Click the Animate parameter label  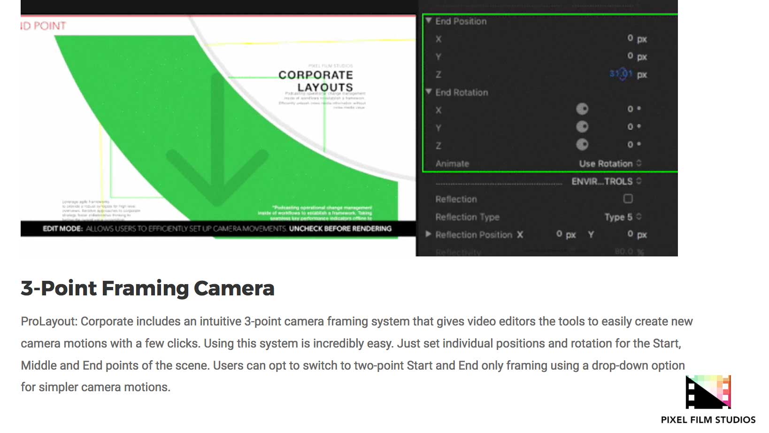point(452,164)
